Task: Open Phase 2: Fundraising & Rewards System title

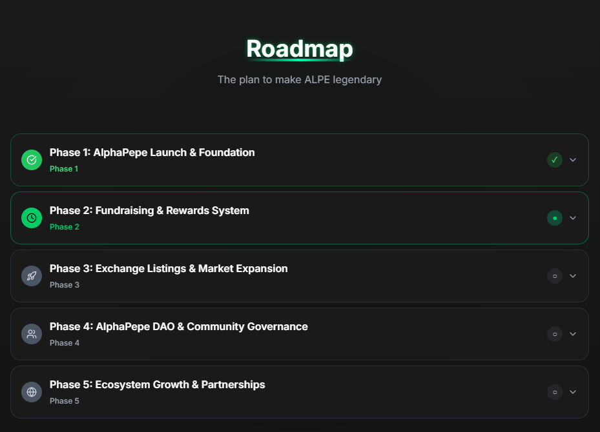Action: (x=149, y=211)
